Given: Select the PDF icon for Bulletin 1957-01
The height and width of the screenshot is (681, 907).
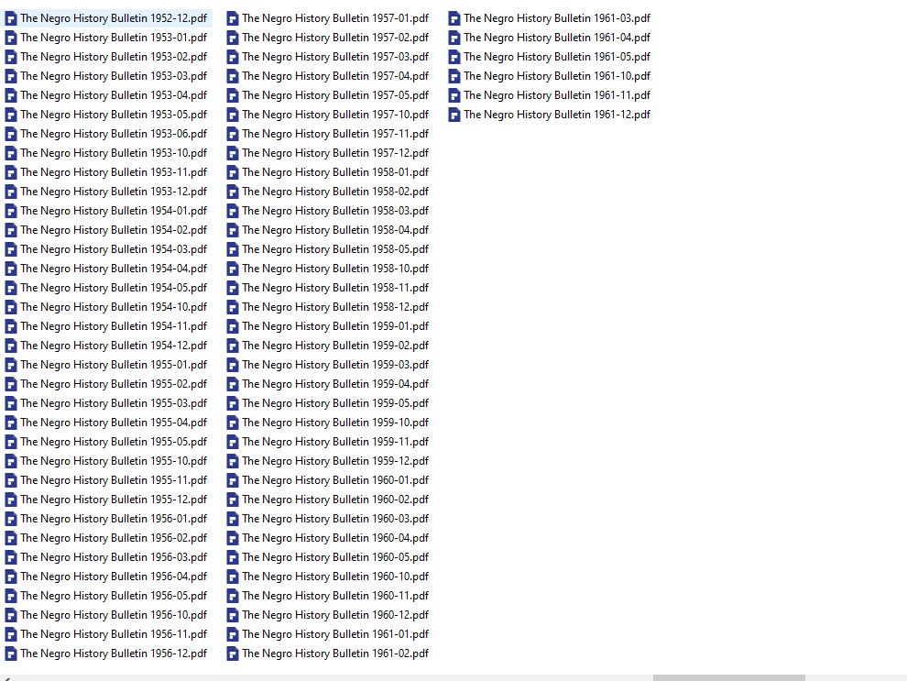Looking at the screenshot, I should coord(233,18).
